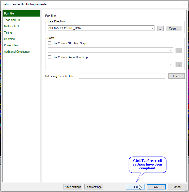Cancel the Setup dialog
The image size is (189, 192).
177,187
